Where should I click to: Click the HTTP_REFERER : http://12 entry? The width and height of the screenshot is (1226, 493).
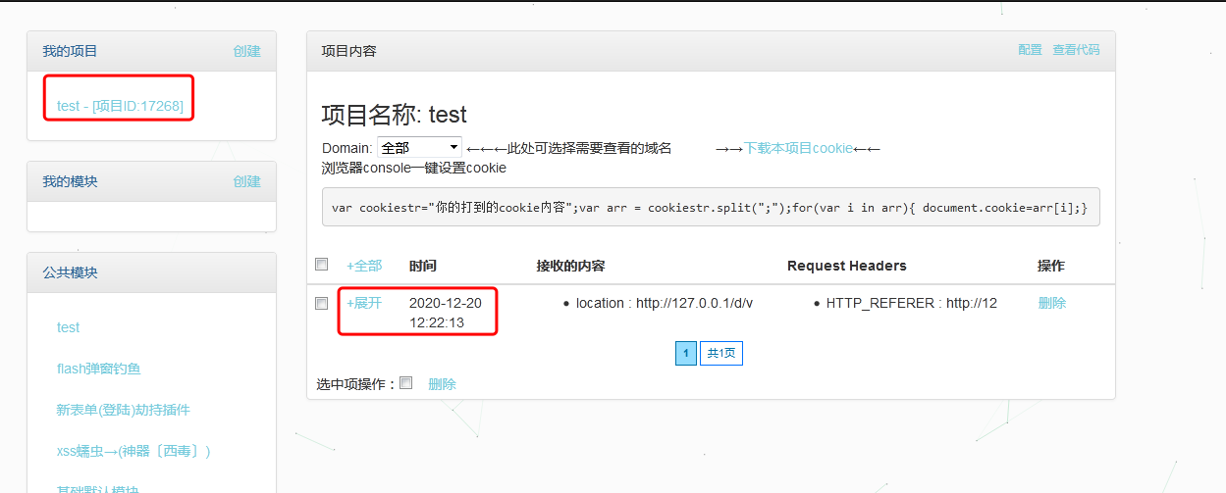click(912, 303)
